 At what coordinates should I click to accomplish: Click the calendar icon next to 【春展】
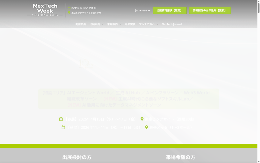point(61,119)
